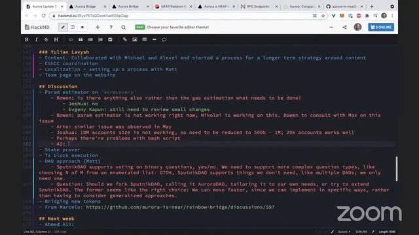The width and height of the screenshot is (419, 235).
Task: Switch to the NEAR Rainbow browser tab
Action: click(x=173, y=7)
